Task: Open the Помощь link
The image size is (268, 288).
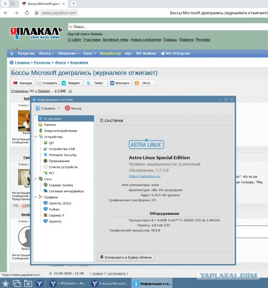Action: (x=170, y=40)
